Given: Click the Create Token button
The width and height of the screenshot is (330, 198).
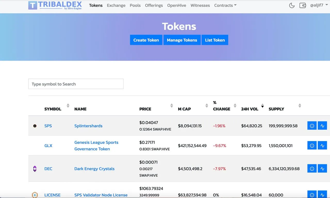Looking at the screenshot, I should (x=146, y=40).
